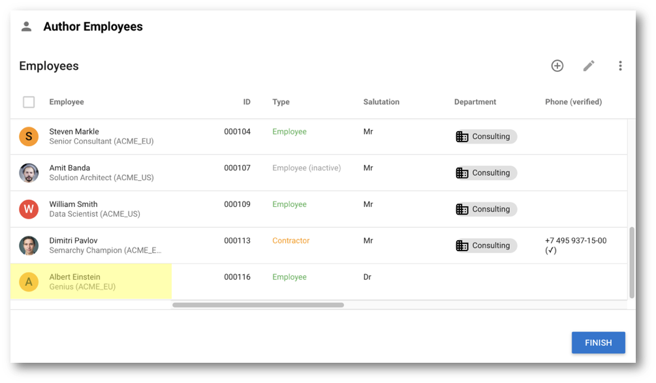Click the add employee plus icon

557,66
